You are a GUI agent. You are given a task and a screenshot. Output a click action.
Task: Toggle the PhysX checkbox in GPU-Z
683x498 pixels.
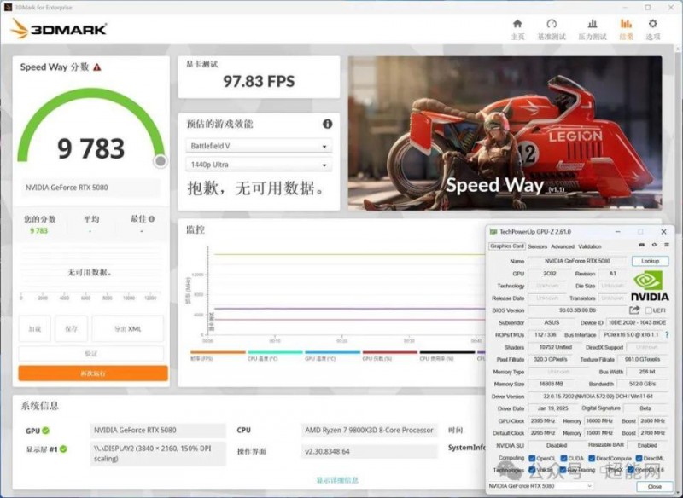(x=604, y=470)
